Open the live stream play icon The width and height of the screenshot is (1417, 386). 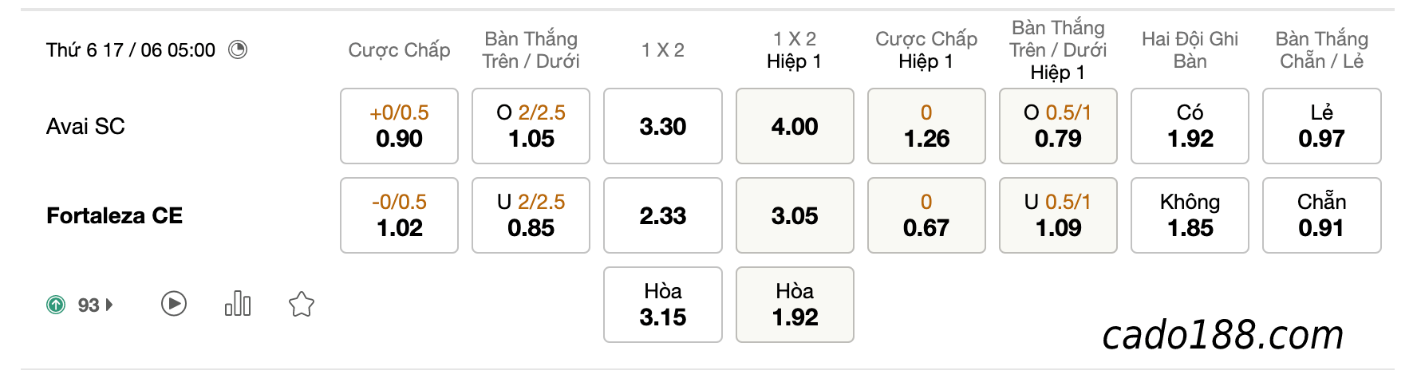174,304
